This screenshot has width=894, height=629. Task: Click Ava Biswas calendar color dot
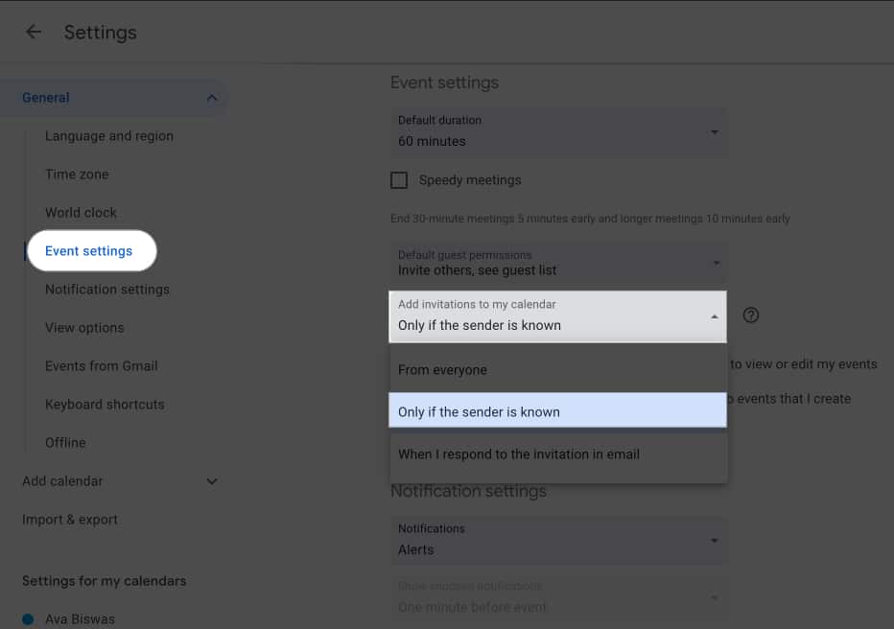28,618
